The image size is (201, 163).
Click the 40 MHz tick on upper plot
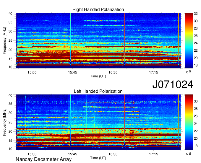tap(10, 14)
